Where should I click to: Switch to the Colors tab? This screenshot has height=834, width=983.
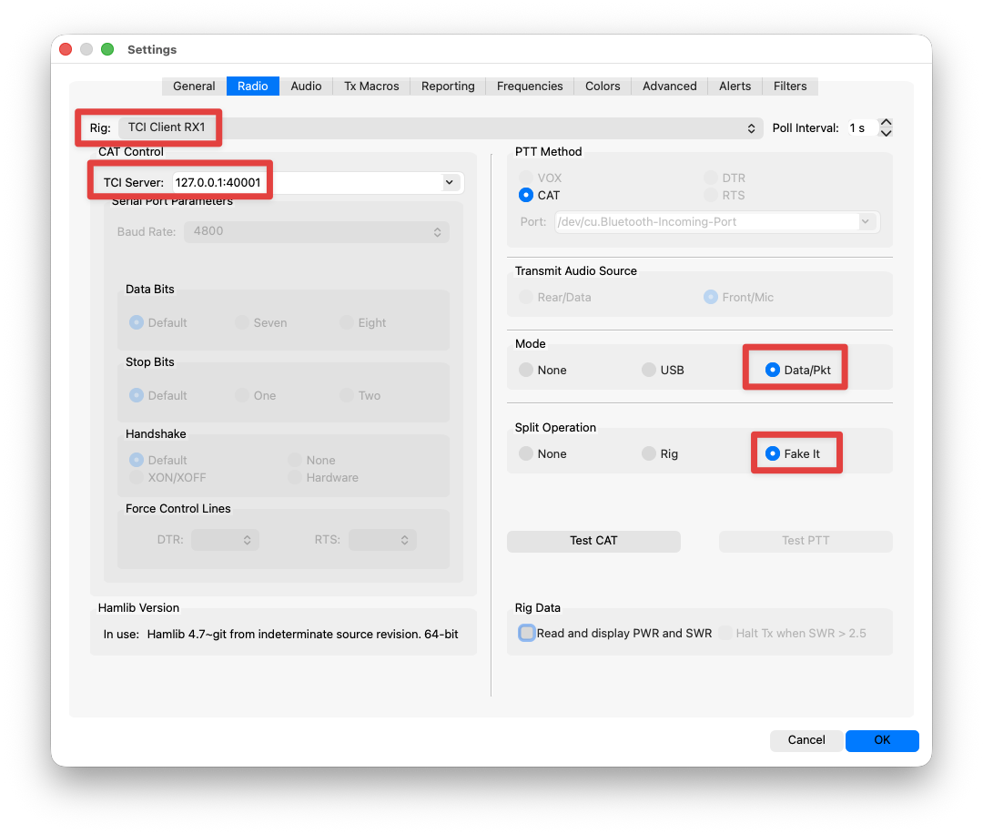tap(603, 86)
